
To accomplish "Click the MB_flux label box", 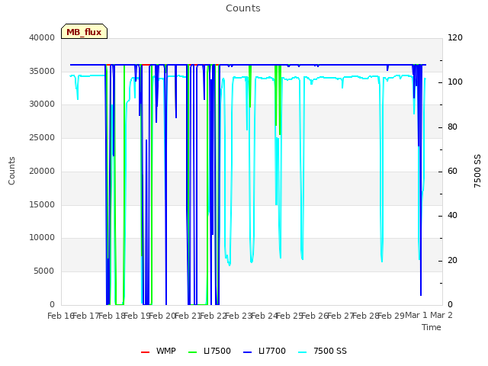I will 84,31.
